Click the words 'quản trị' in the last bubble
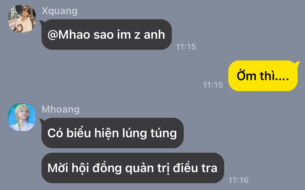 [x=147, y=168]
